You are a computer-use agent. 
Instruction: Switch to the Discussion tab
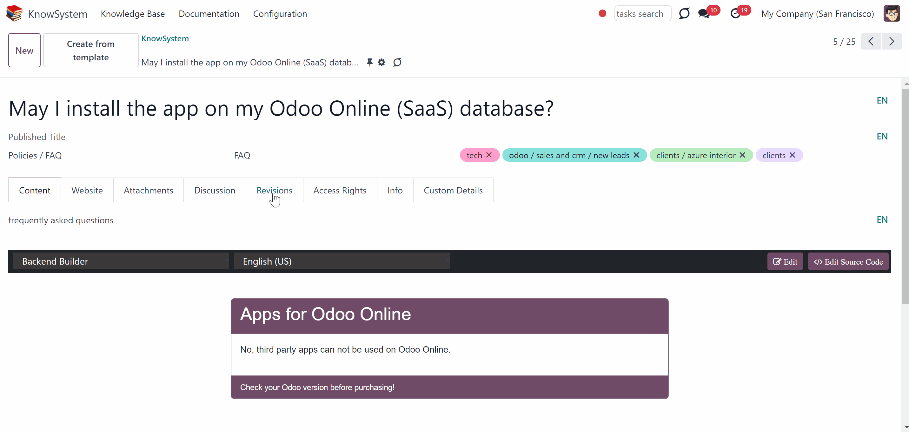pos(215,190)
